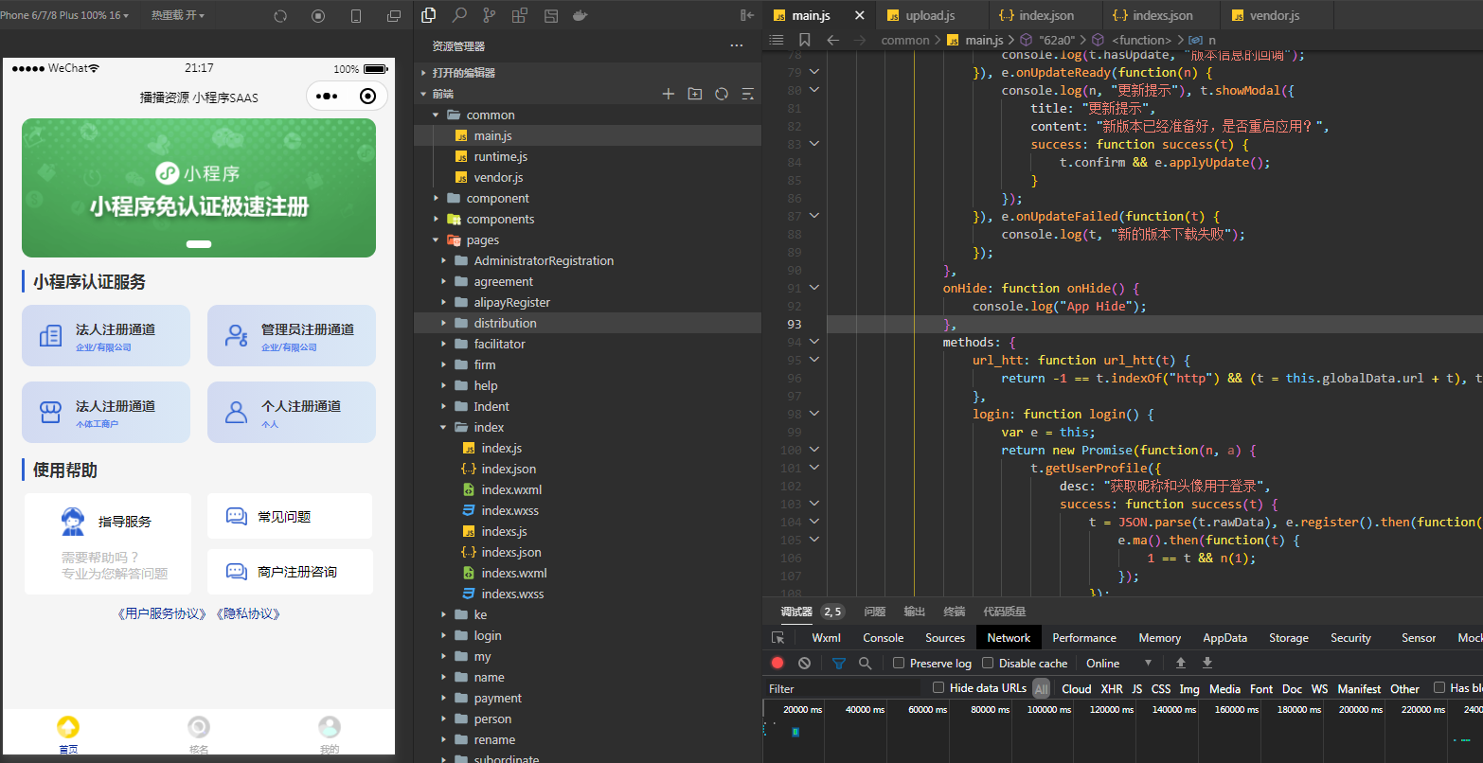Image resolution: width=1483 pixels, height=763 pixels.
Task: Open the source control branch icon
Action: (490, 15)
